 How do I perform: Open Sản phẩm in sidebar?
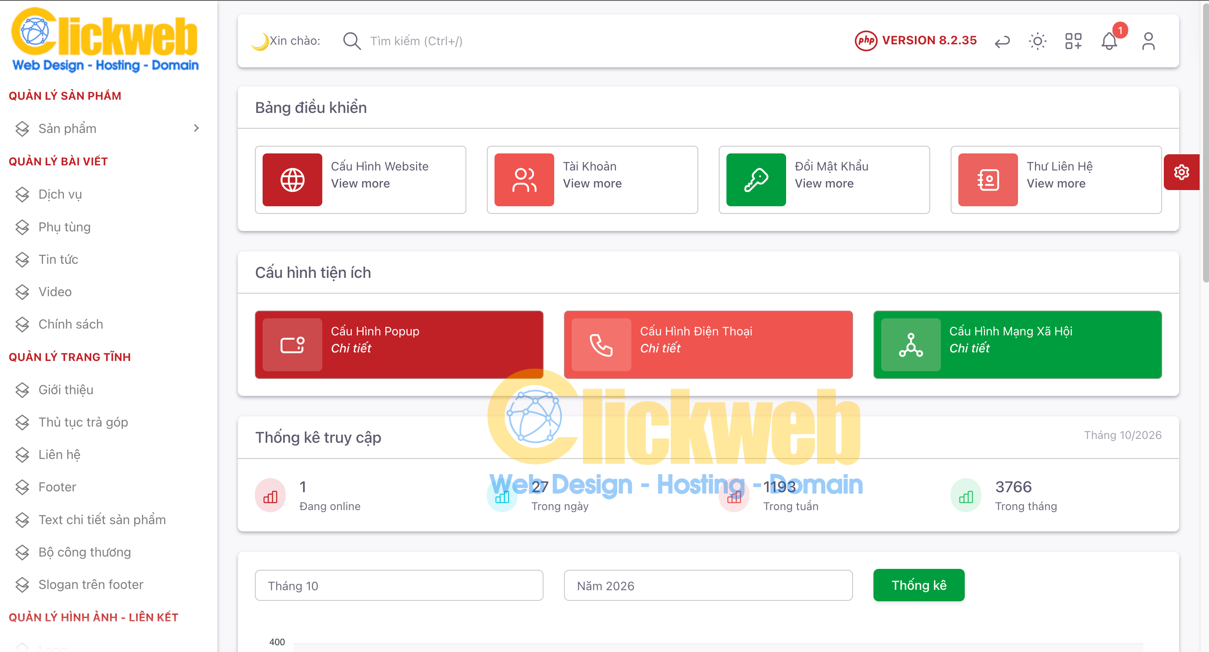[108, 129]
